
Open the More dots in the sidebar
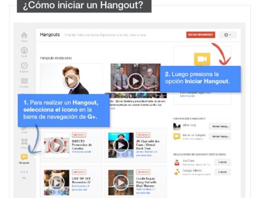[x=24, y=172]
